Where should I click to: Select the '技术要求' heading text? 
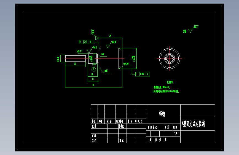[170, 82]
